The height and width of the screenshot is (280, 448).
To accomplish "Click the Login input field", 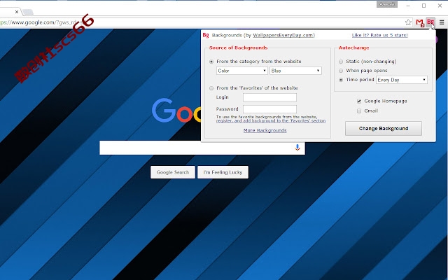I will (x=269, y=97).
